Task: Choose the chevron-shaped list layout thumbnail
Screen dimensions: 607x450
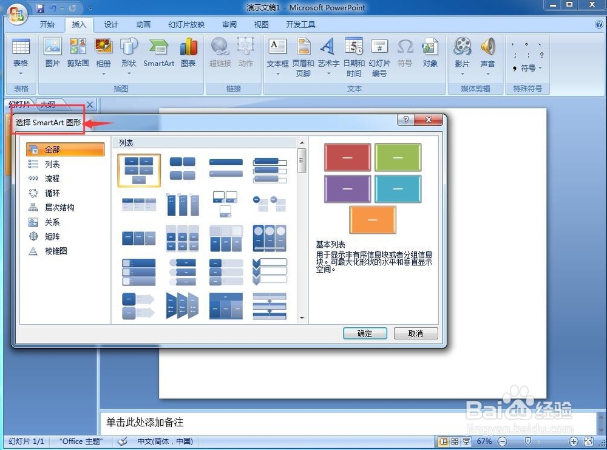Action: (270, 273)
